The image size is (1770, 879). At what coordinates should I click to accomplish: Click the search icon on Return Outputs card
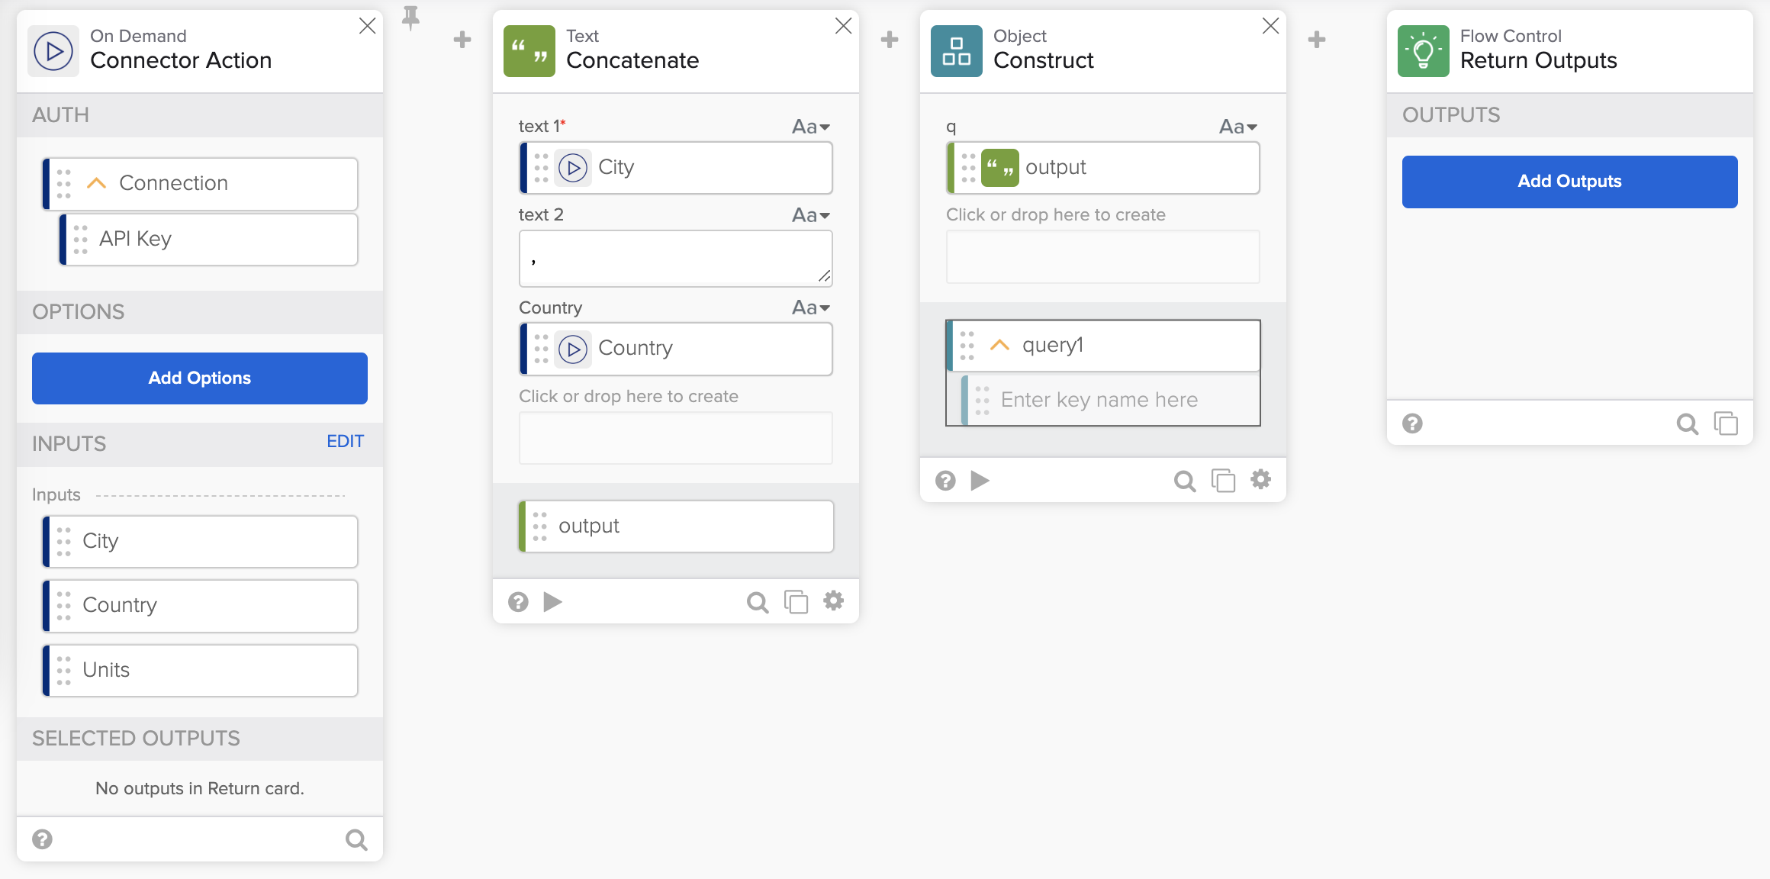coord(1687,424)
